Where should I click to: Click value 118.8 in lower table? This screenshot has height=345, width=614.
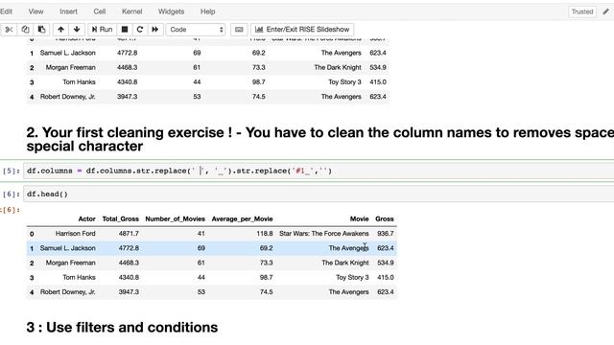265,234
